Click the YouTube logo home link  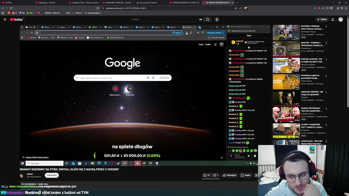(16, 19)
